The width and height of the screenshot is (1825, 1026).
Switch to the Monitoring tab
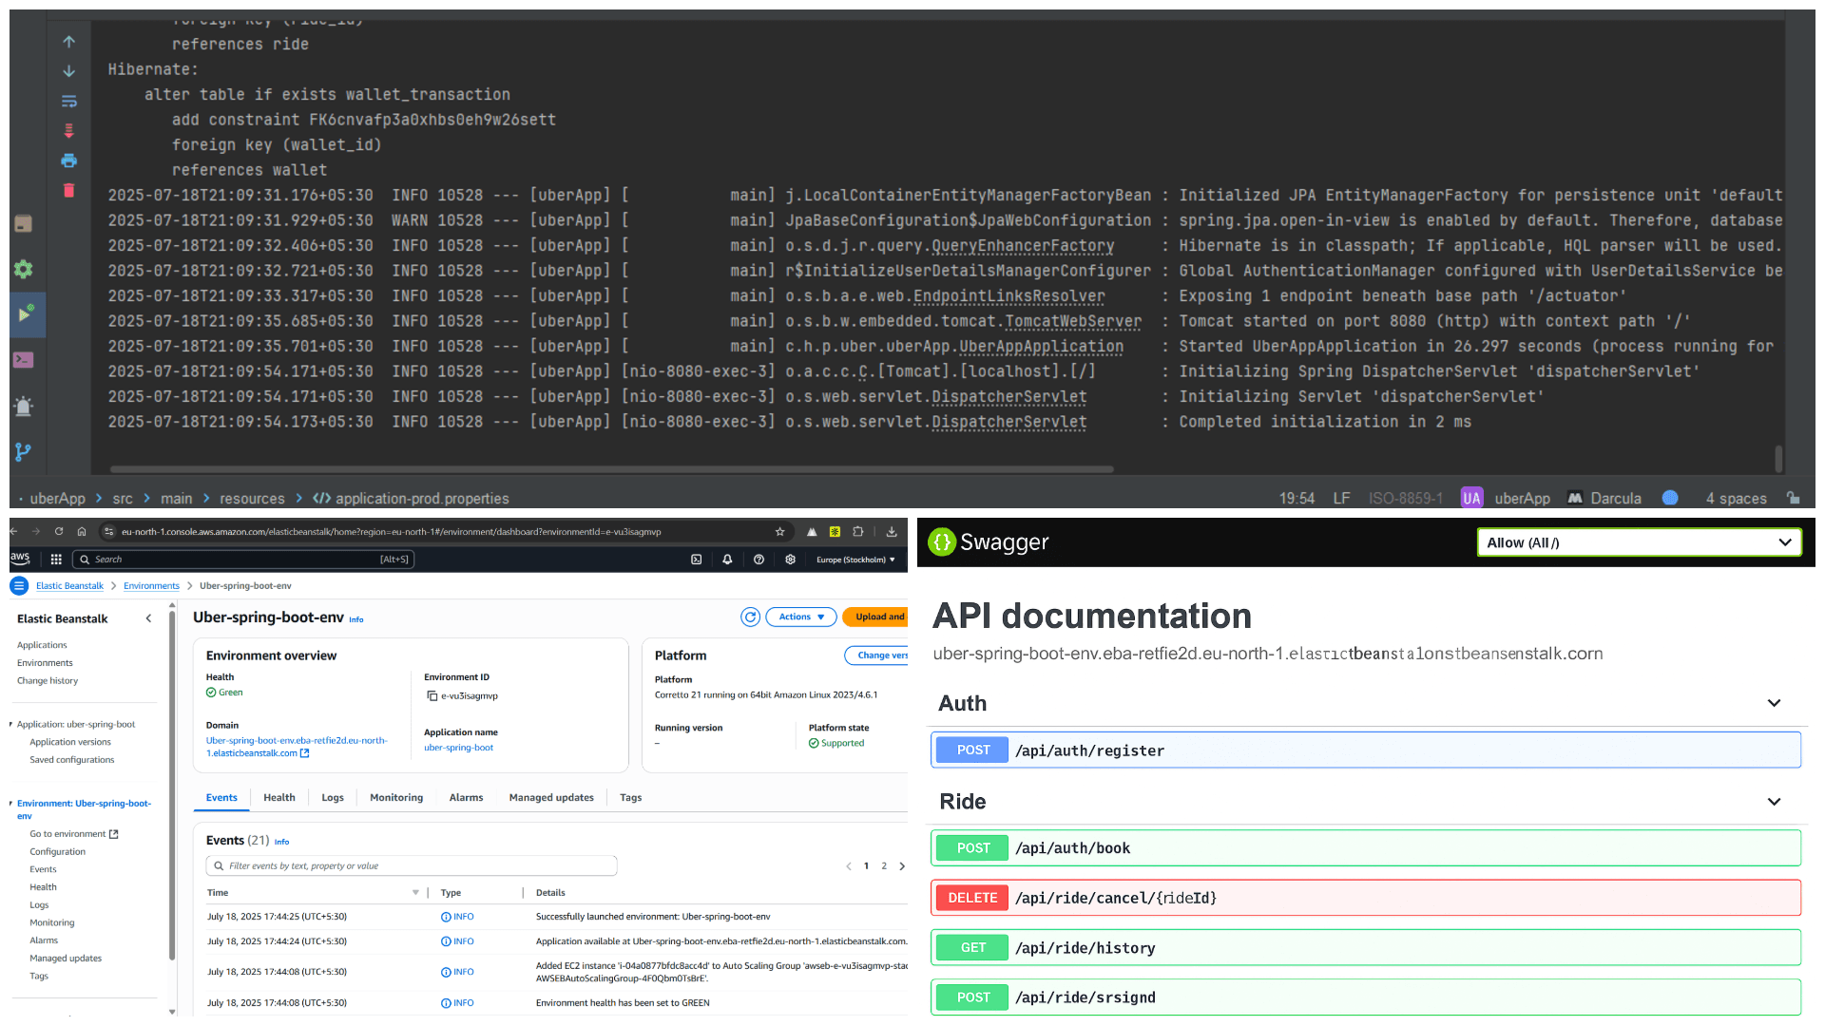[395, 798]
